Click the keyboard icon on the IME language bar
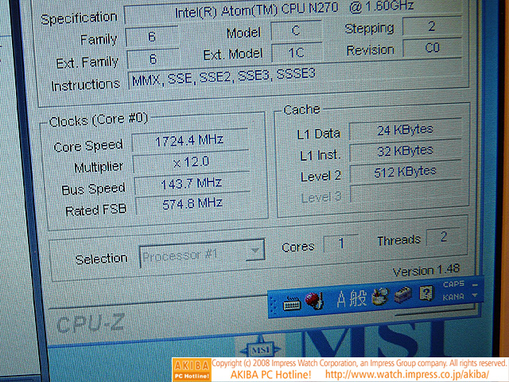This screenshot has height=382, width=509. 291,302
